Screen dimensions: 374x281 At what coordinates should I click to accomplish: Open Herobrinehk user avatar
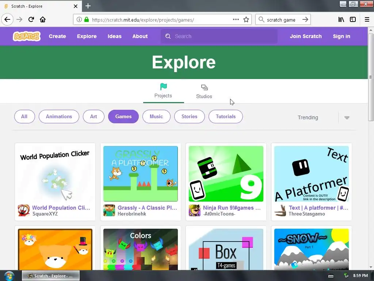click(x=109, y=210)
